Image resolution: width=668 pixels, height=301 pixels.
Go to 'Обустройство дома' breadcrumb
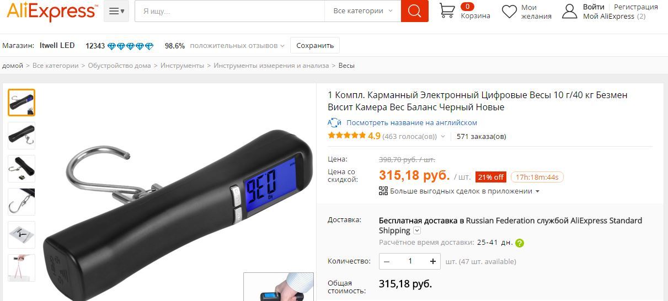click(x=119, y=65)
